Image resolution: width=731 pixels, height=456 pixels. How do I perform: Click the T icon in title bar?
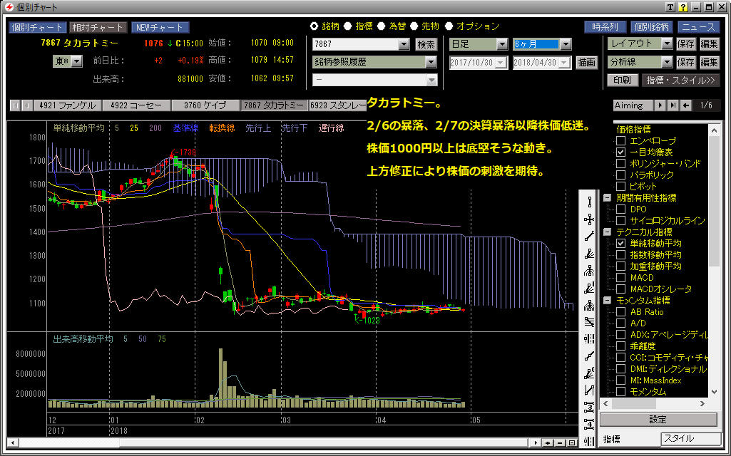point(670,7)
